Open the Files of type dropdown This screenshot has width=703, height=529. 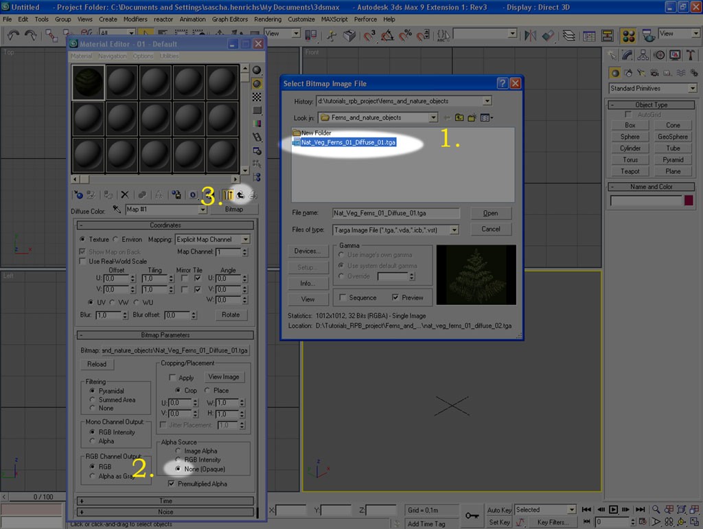click(454, 229)
